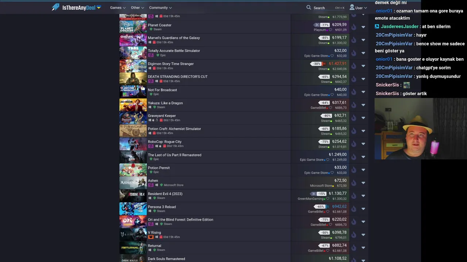
Task: Expand the Returnal row arrow
Action: pos(363,248)
